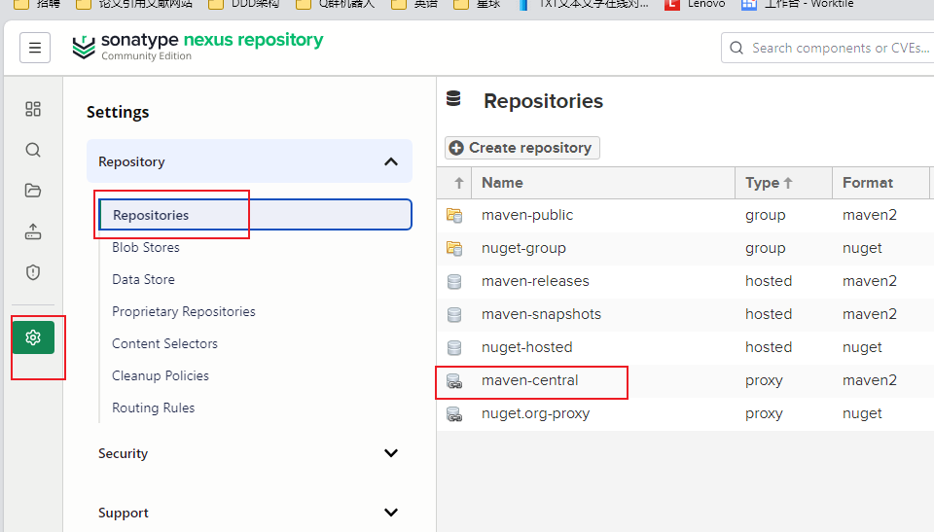This screenshot has height=532, width=934.
Task: Click the Create repository button
Action: click(x=522, y=148)
